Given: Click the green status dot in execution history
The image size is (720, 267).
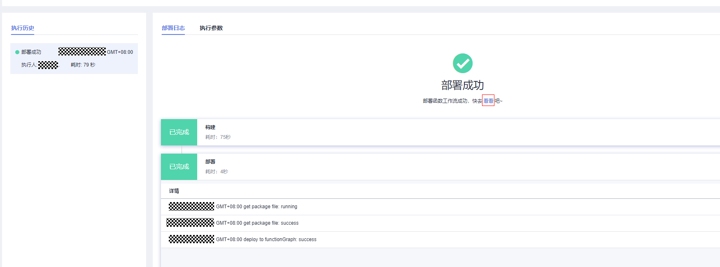Looking at the screenshot, I should pyautogui.click(x=17, y=52).
